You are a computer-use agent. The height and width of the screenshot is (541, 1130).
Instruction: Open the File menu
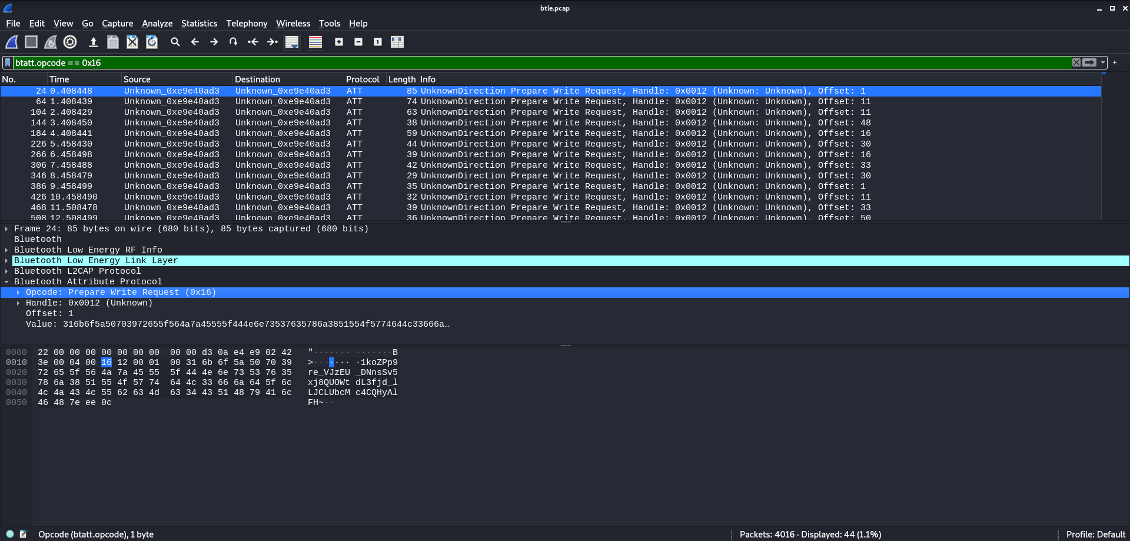click(13, 24)
